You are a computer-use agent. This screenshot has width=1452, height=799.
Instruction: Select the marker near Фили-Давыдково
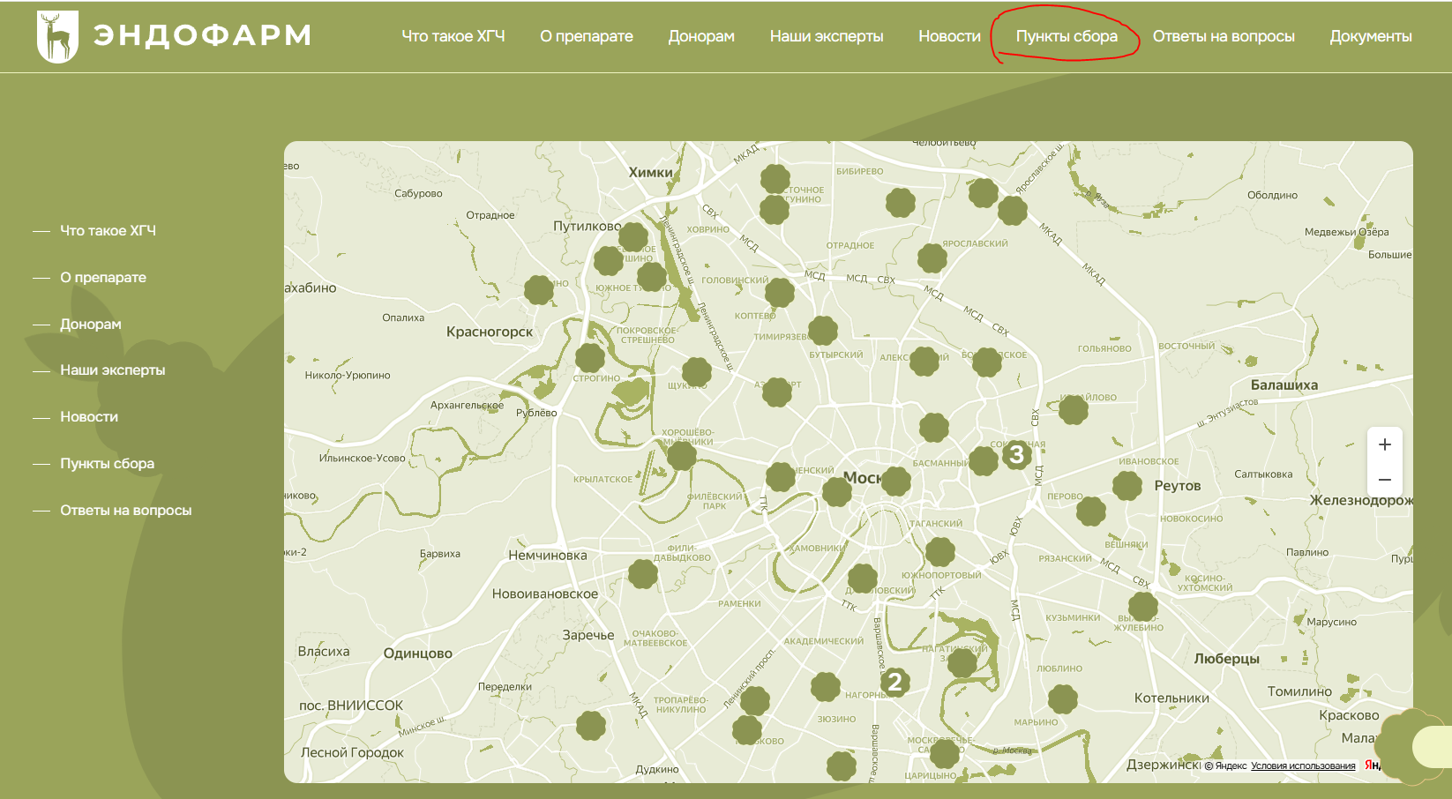click(x=643, y=574)
